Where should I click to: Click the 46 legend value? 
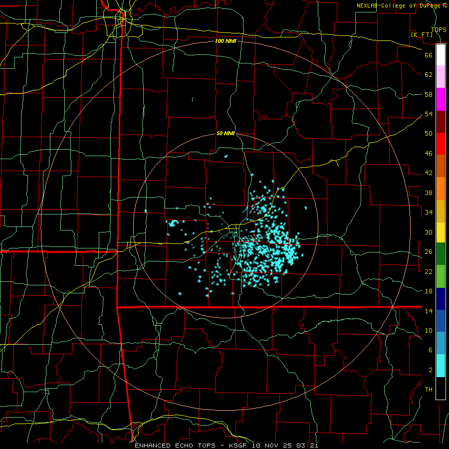(x=429, y=154)
